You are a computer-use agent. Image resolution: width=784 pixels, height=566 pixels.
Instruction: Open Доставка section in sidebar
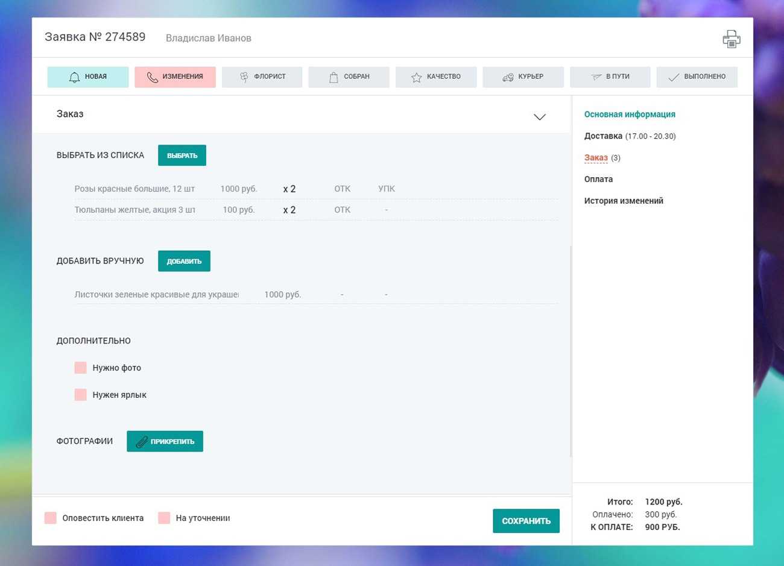click(603, 136)
